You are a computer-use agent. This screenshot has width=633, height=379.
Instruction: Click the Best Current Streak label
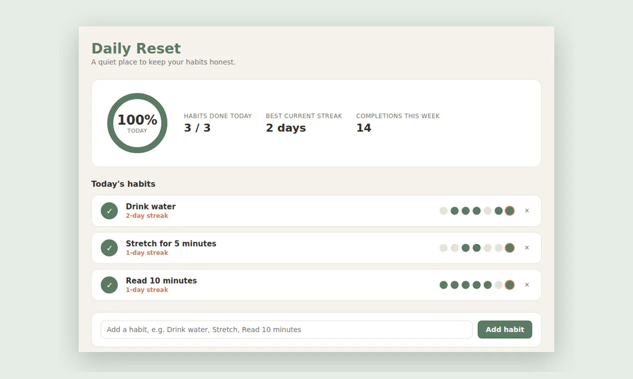point(304,116)
